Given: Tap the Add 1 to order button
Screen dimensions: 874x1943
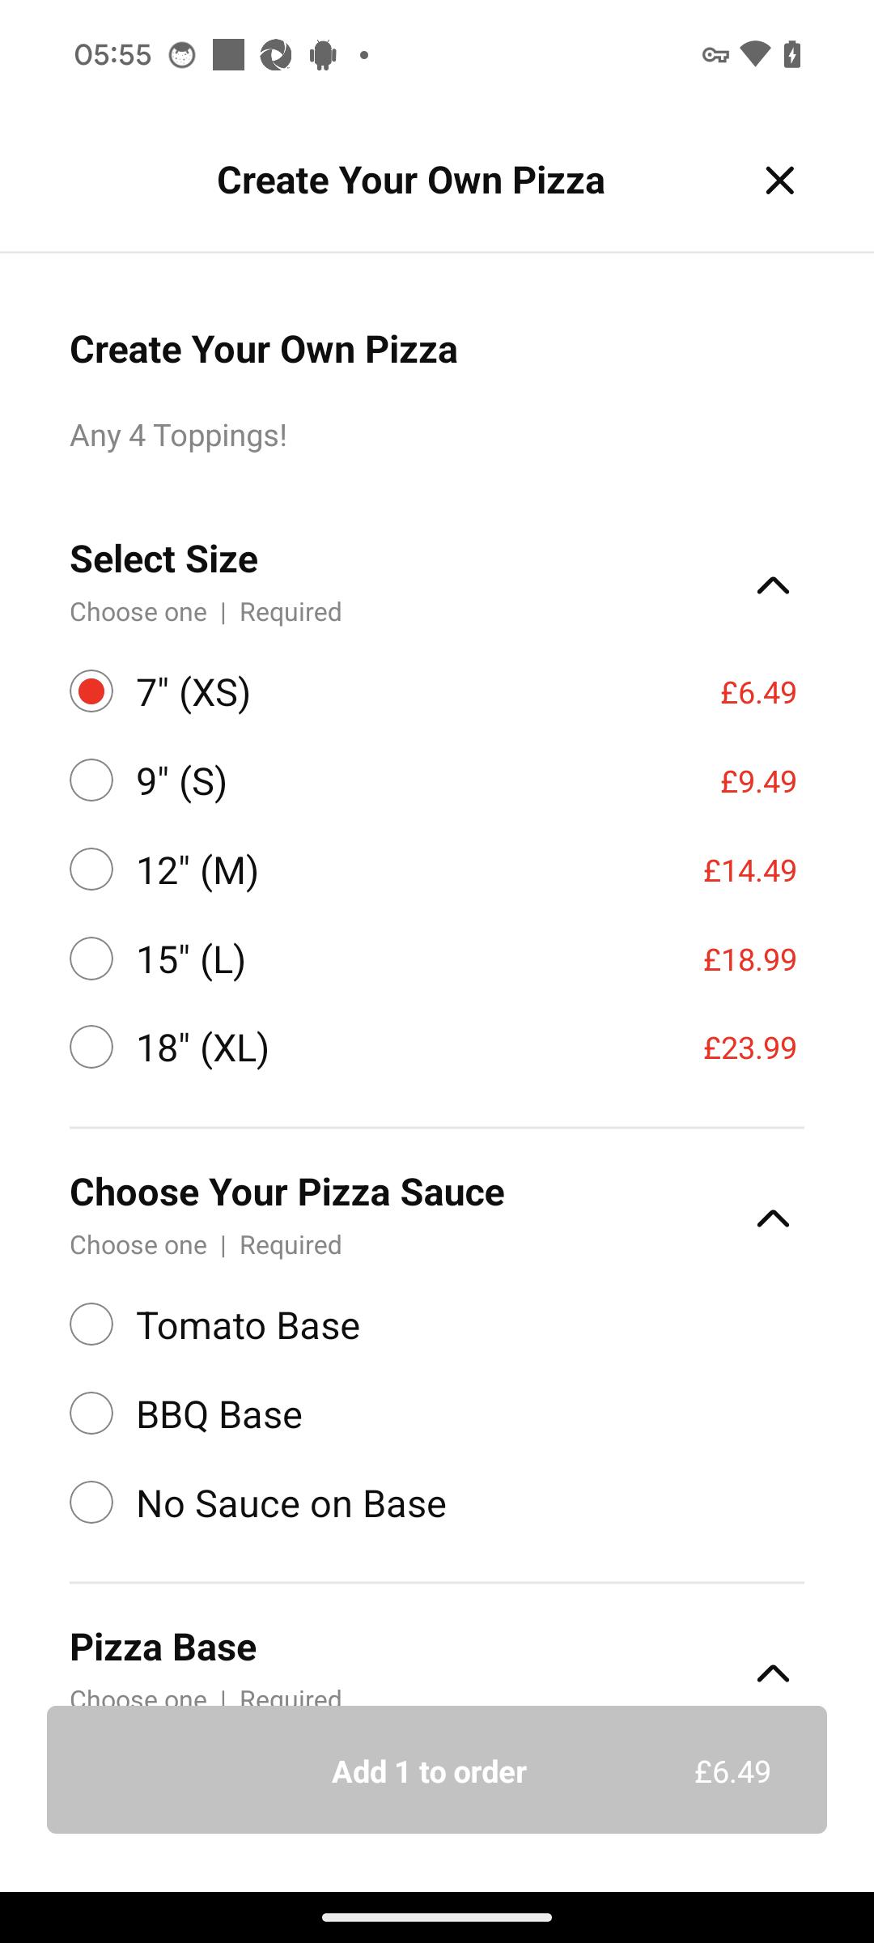Looking at the screenshot, I should pyautogui.click(x=437, y=1770).
